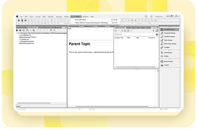This screenshot has height=130, width=197.
Task: Switch to the UntitledBook1 book tab
Action: tap(56, 28)
